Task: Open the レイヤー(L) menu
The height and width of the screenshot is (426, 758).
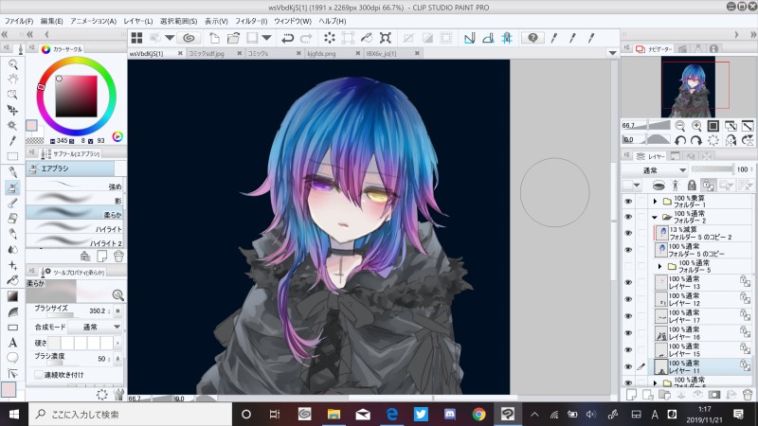Action: (x=137, y=21)
